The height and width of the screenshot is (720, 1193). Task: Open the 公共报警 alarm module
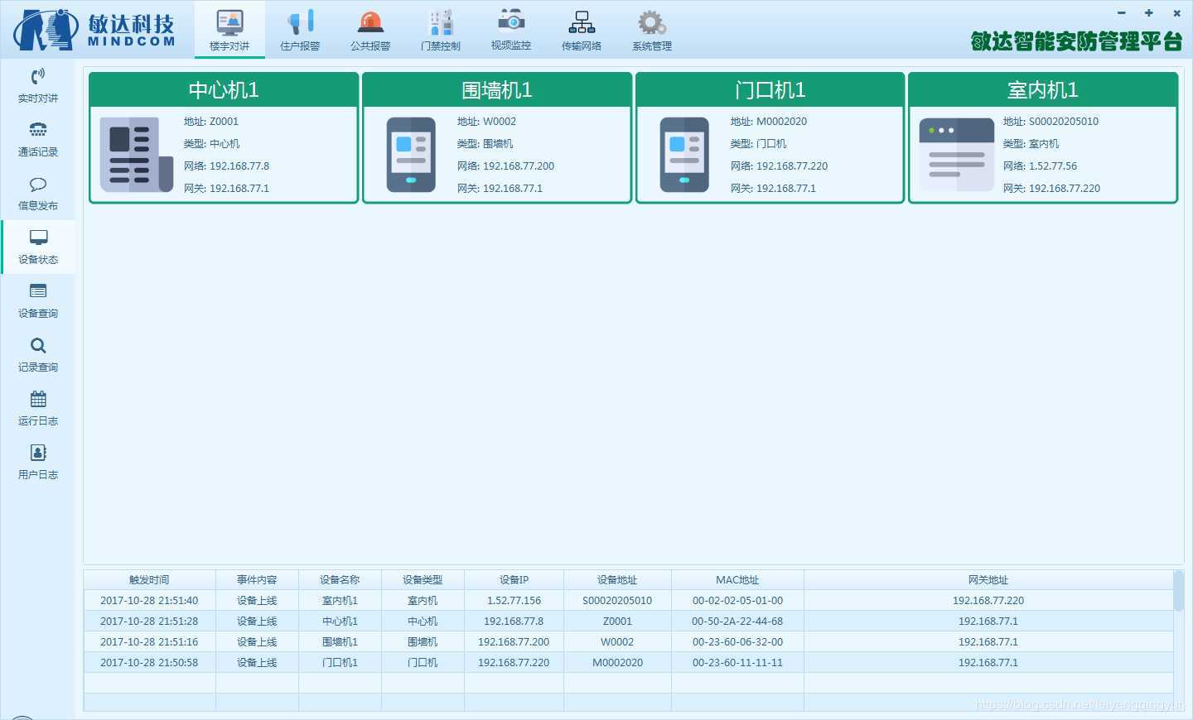[x=370, y=30]
